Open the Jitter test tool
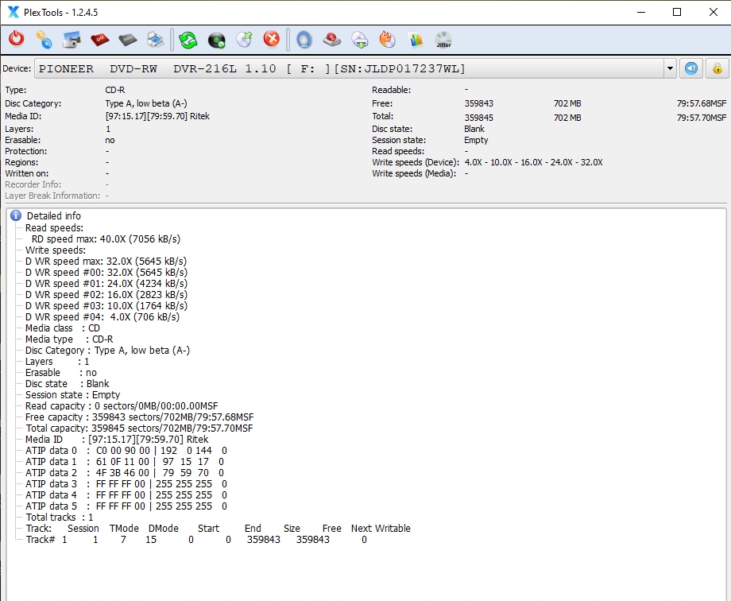Screen dimensions: 731x601 (x=443, y=39)
